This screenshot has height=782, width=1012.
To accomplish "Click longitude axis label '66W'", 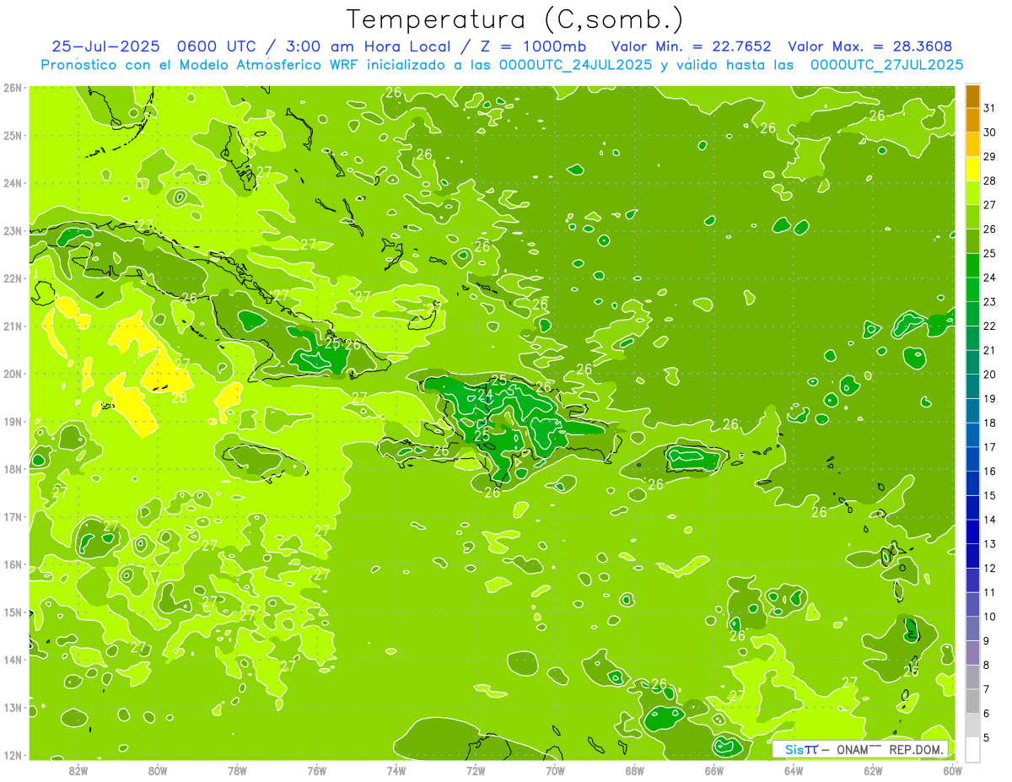I will tap(714, 770).
